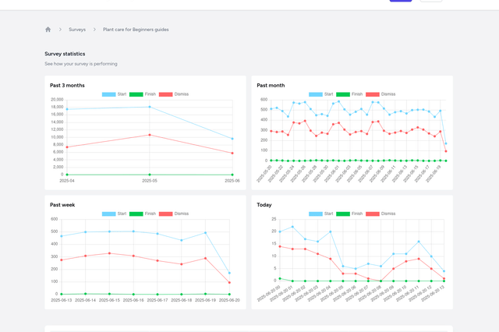Select 2025-06-13 Start point in Past week

(x=62, y=236)
